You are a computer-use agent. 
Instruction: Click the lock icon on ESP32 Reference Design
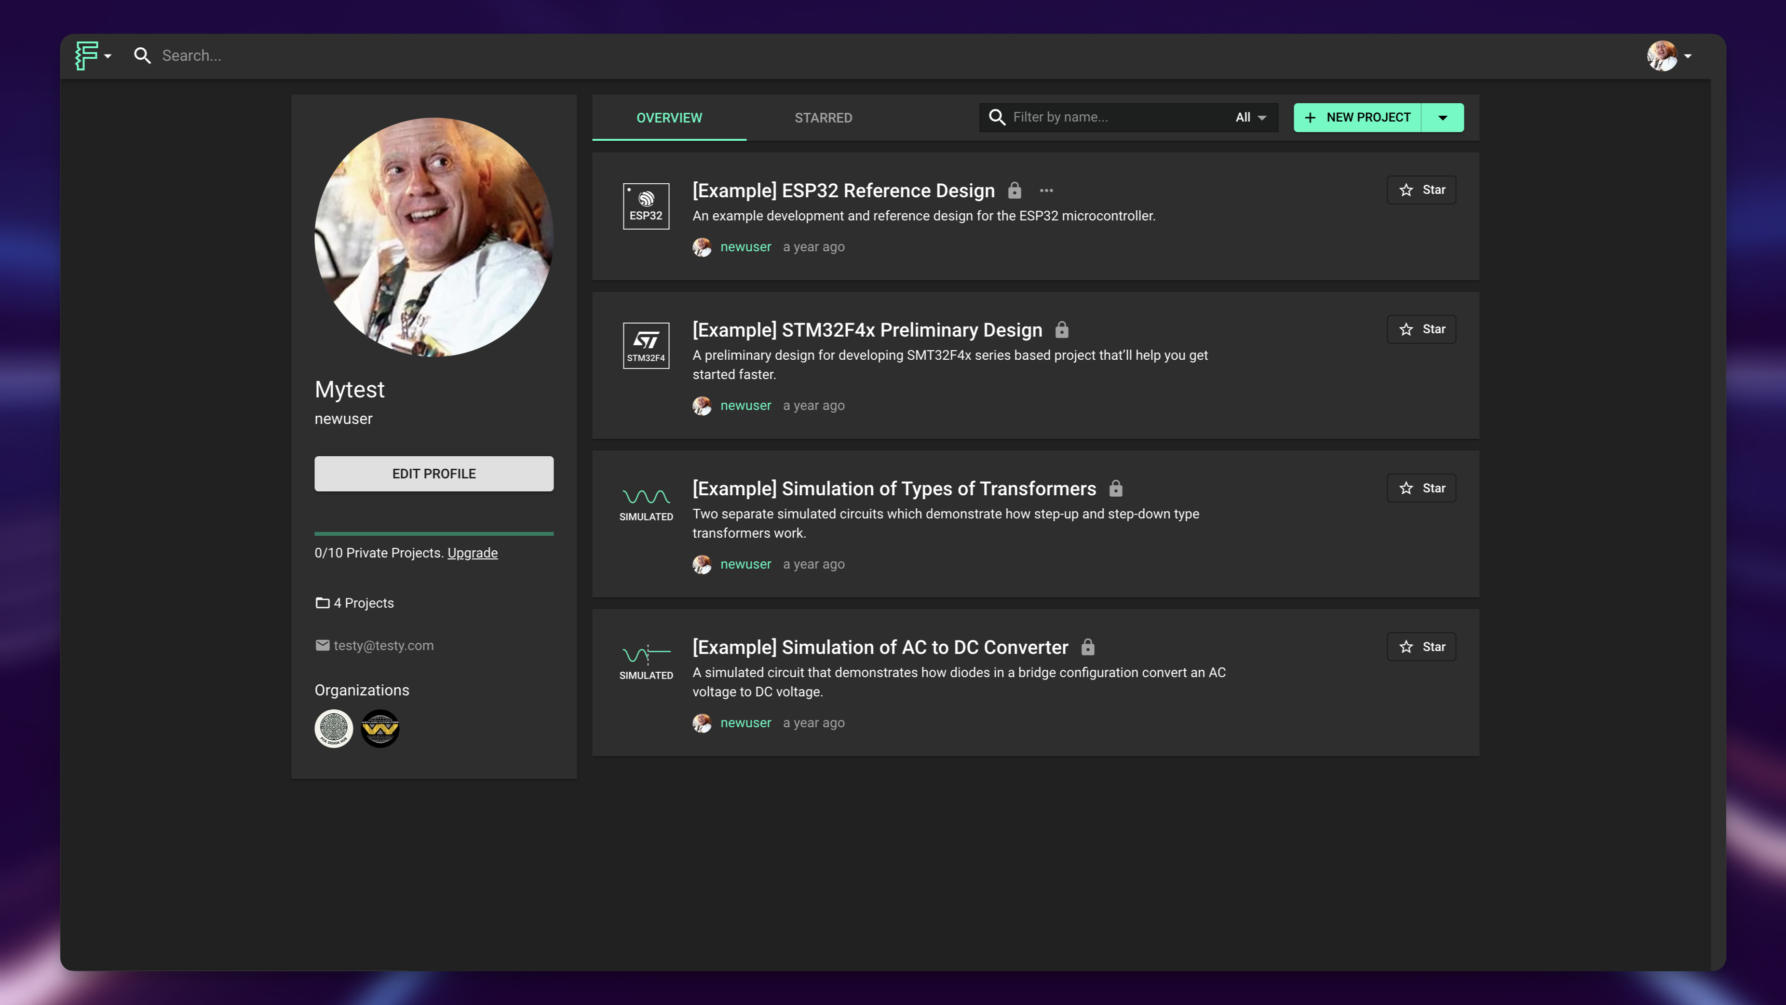pyautogui.click(x=1015, y=191)
